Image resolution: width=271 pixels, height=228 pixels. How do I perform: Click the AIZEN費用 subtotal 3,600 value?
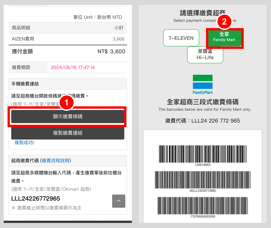[x=118, y=39]
